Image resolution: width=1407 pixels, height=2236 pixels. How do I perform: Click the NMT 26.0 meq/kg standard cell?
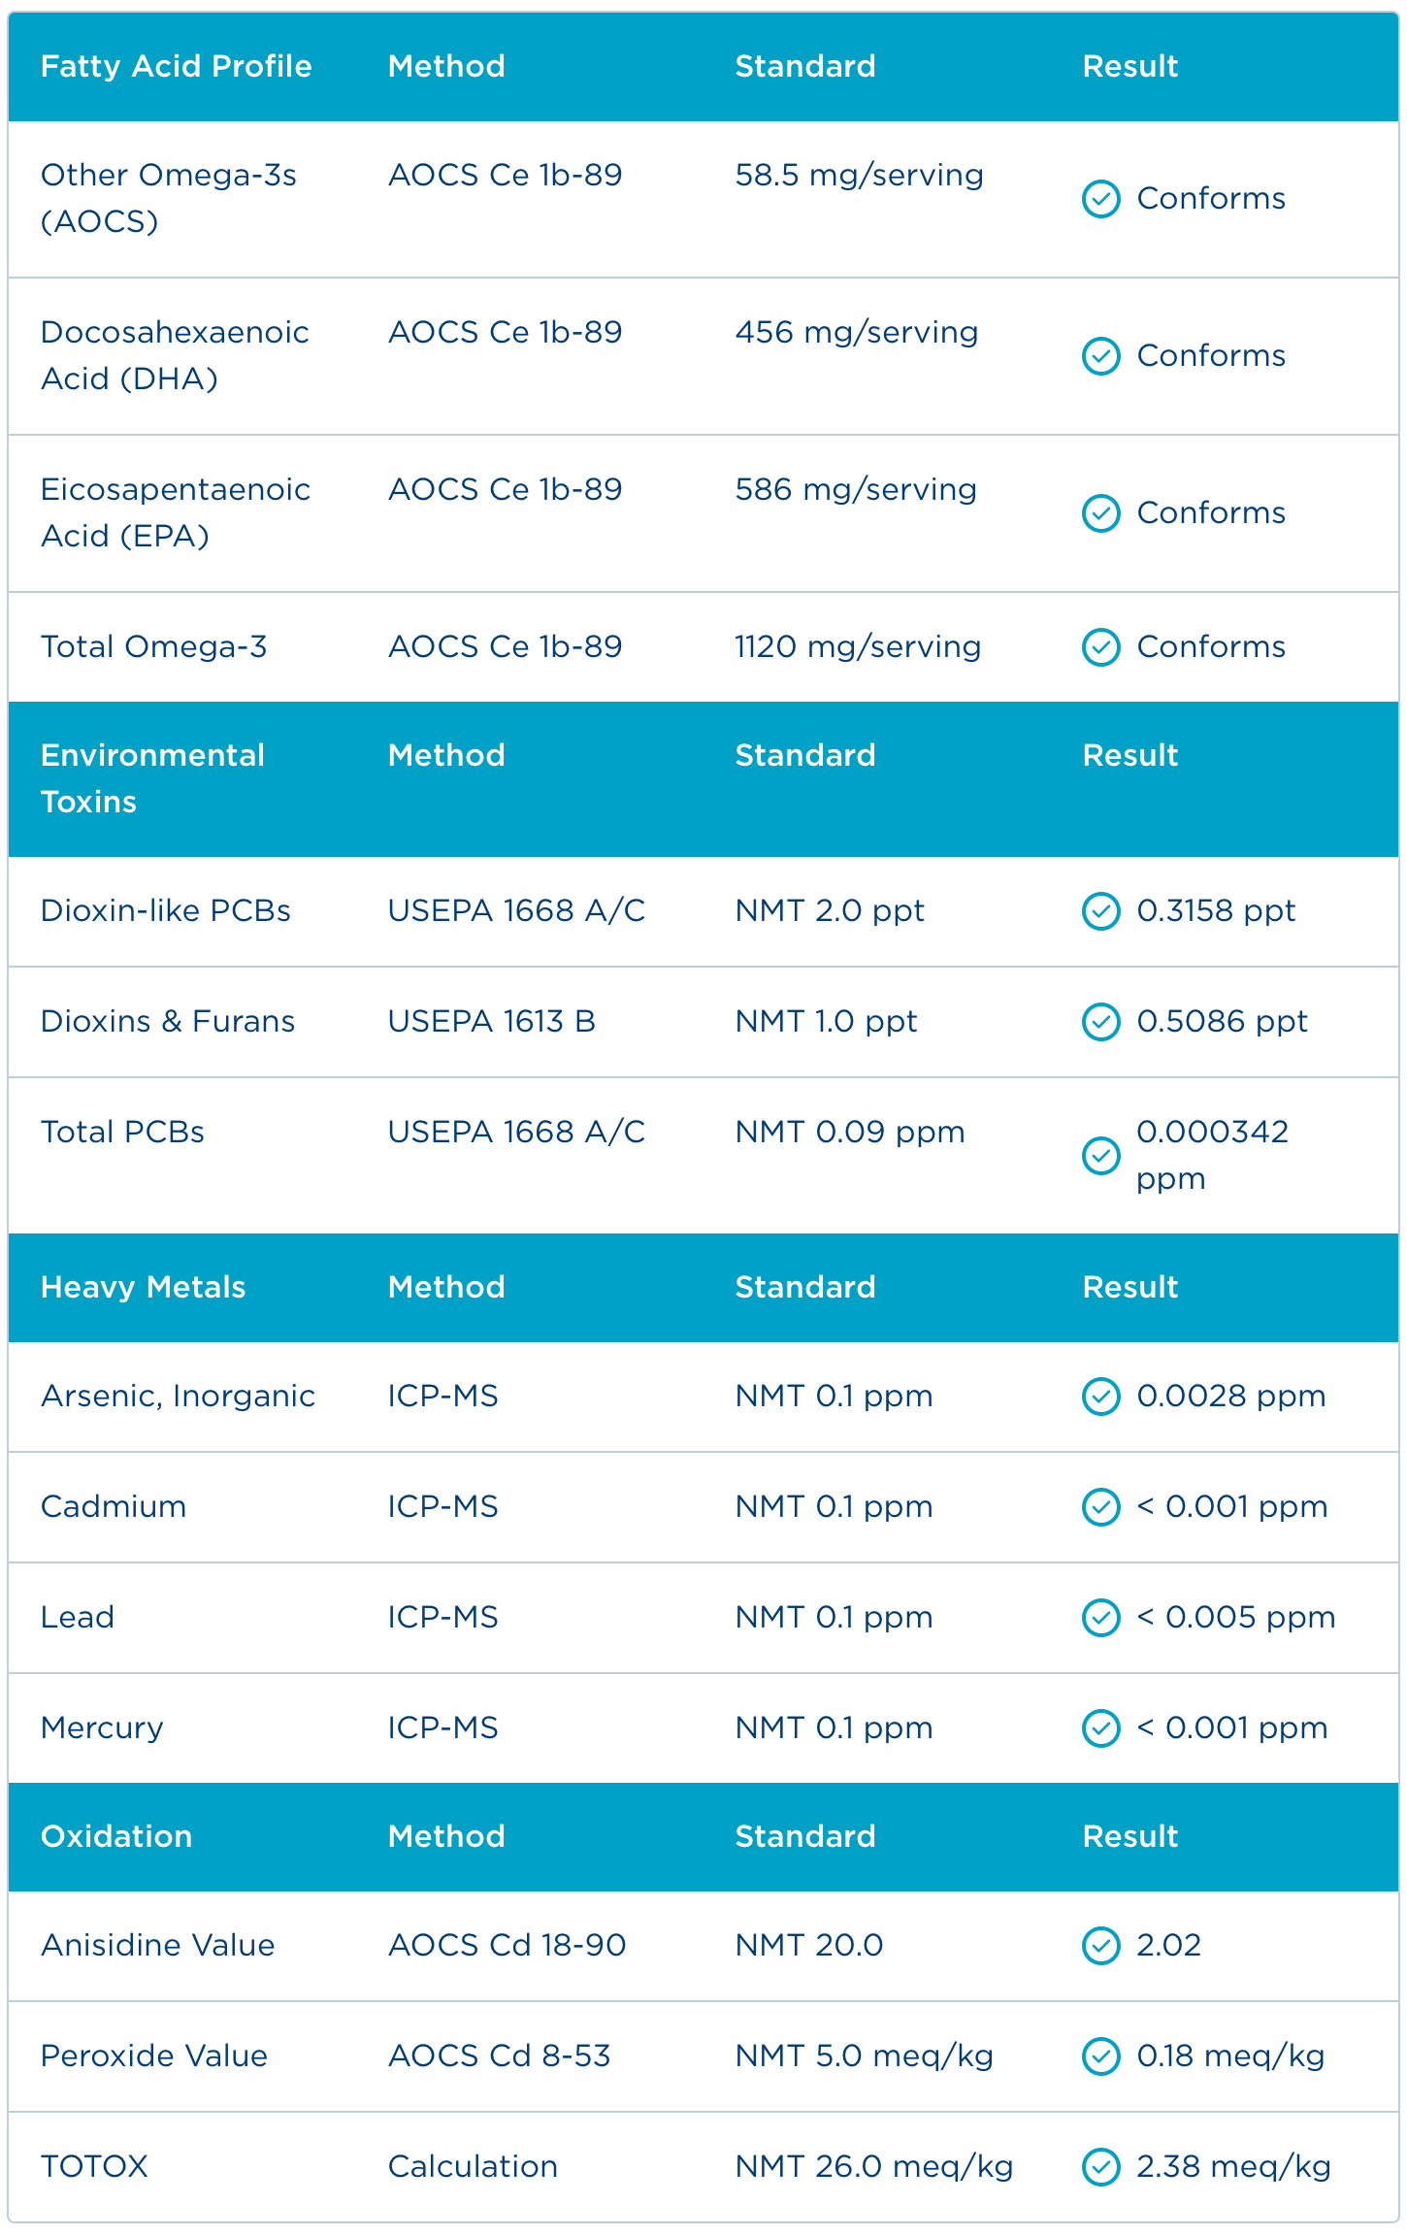[x=873, y=2167]
